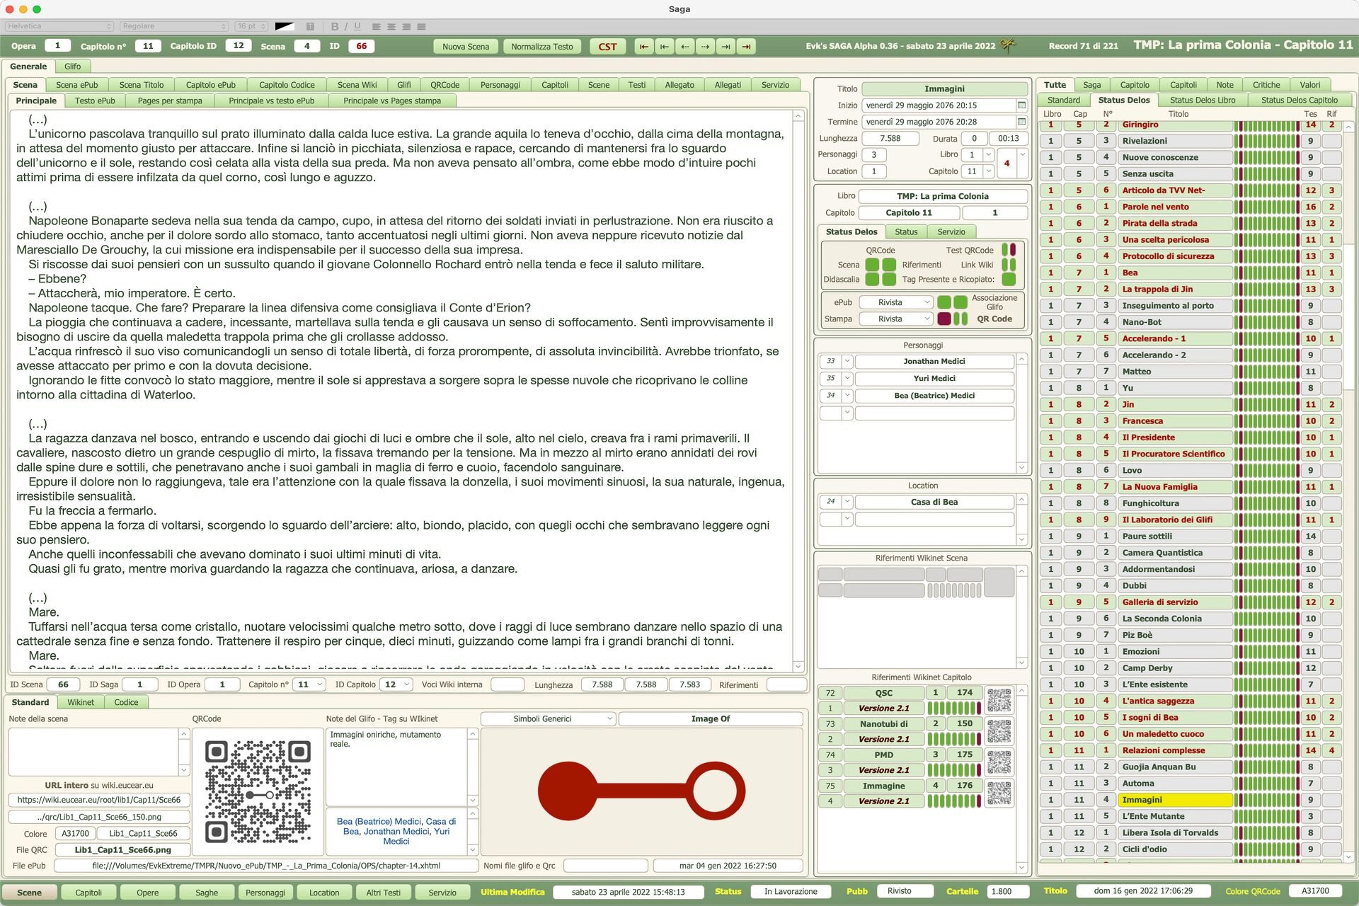Open the Status Delos Libro tab

click(x=1202, y=100)
